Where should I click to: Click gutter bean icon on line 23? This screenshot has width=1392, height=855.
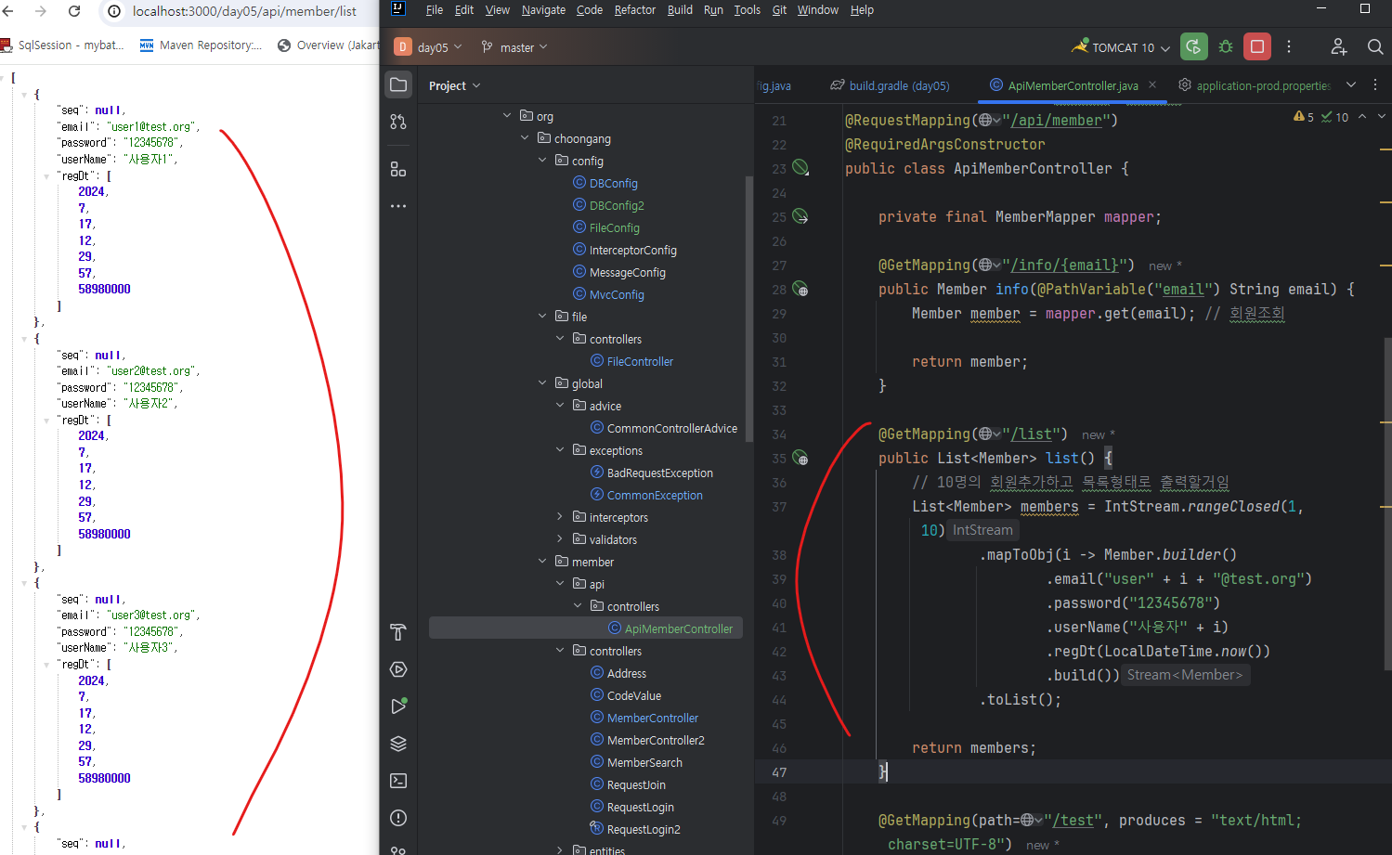tap(800, 168)
